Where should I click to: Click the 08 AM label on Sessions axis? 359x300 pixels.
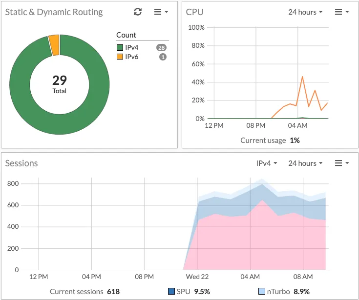pos(303,277)
